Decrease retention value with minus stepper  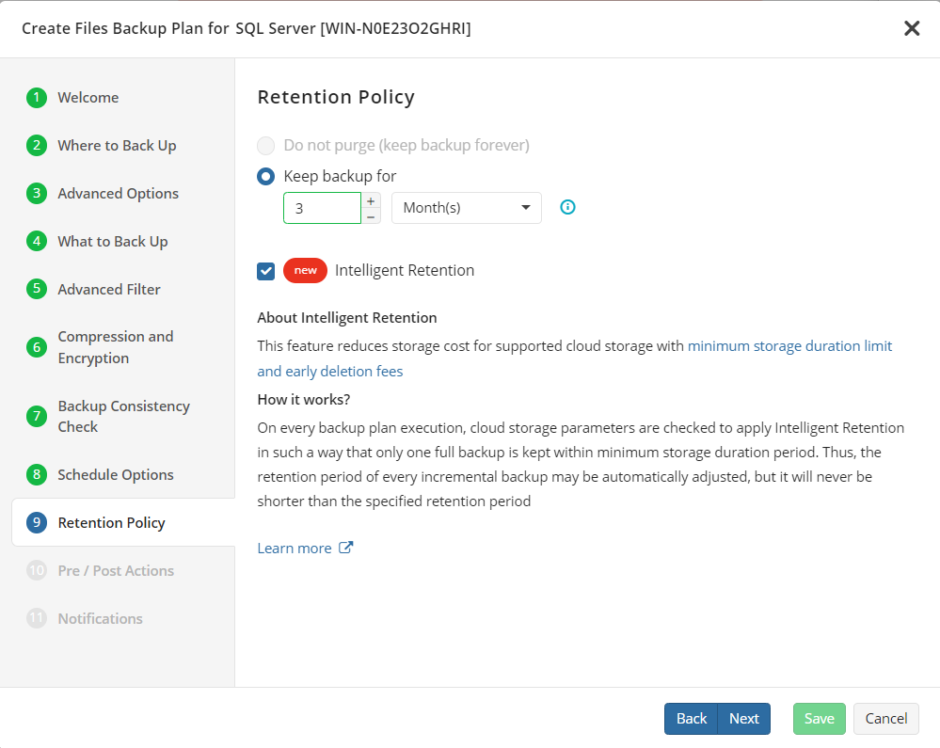pyautogui.click(x=371, y=216)
